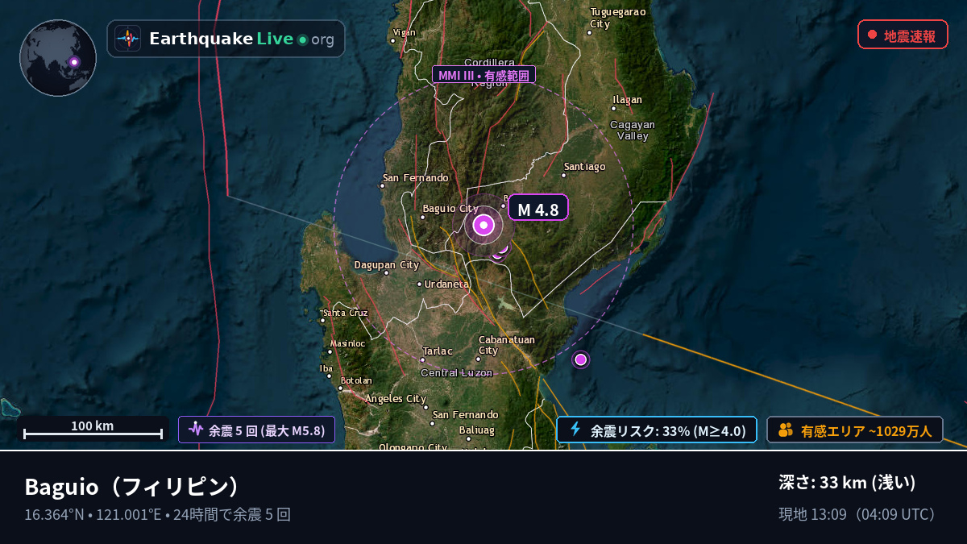Click the Ilagan map label

coord(627,100)
